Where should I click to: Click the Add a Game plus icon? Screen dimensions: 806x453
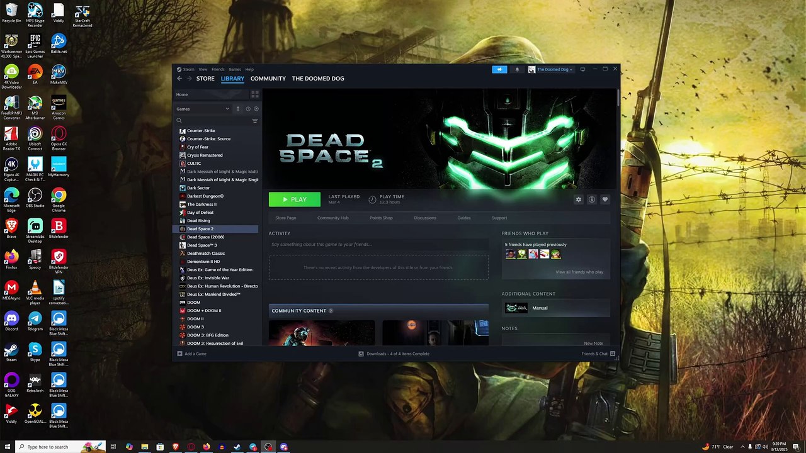click(179, 354)
